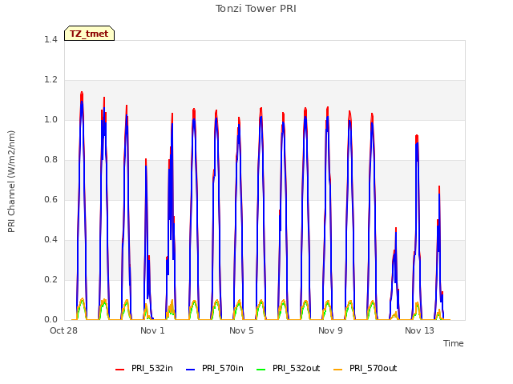Screen dimensions: 513x384
Task: Click the y-axis title PRI Channel (W/m2/nm)
Action: [11, 182]
